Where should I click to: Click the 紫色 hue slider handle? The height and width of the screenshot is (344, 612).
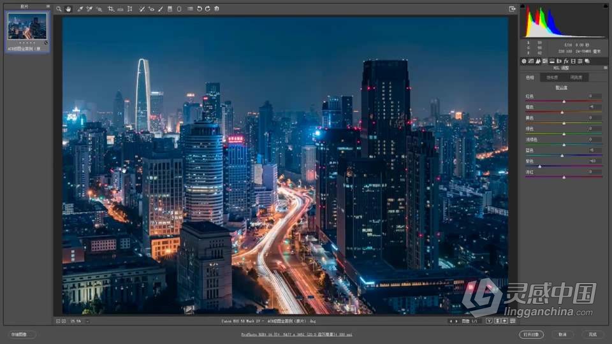click(x=540, y=166)
